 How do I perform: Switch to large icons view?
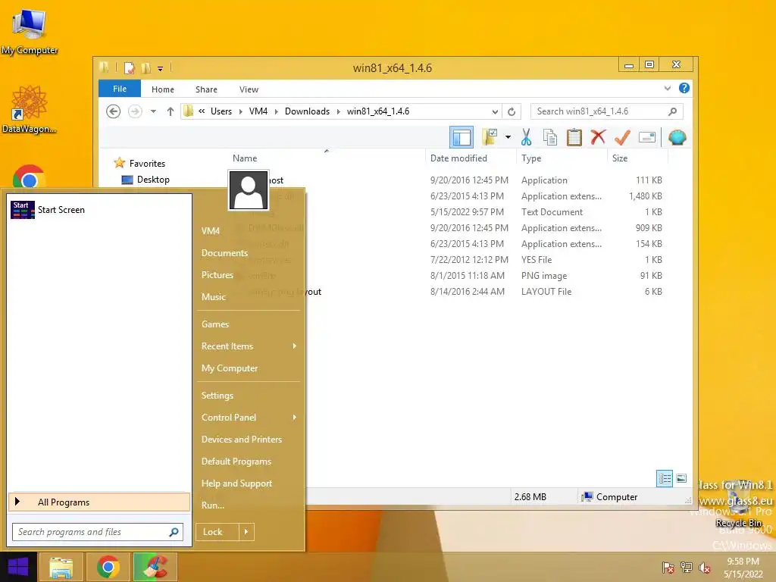(x=681, y=478)
